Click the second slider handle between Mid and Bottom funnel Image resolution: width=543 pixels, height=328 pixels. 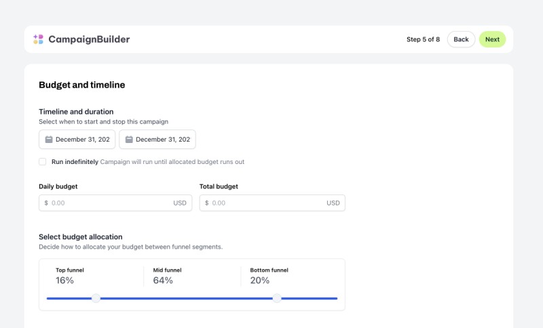tap(277, 298)
